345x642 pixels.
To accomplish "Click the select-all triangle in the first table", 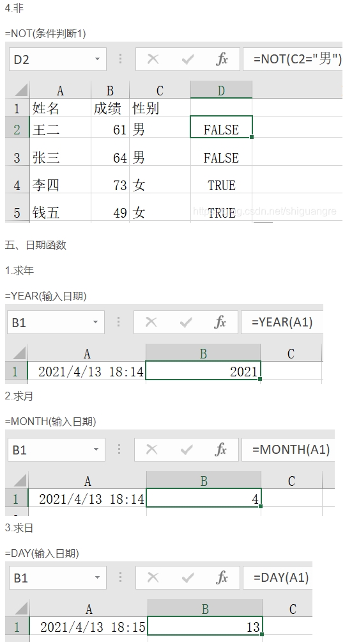I will pyautogui.click(x=20, y=90).
